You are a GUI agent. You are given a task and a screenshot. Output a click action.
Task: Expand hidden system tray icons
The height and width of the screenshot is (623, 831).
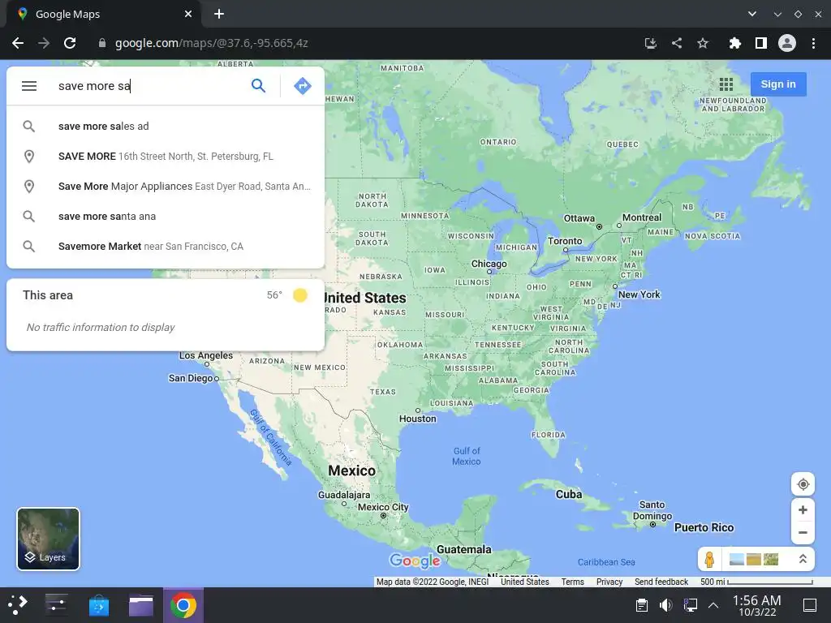pyautogui.click(x=713, y=605)
